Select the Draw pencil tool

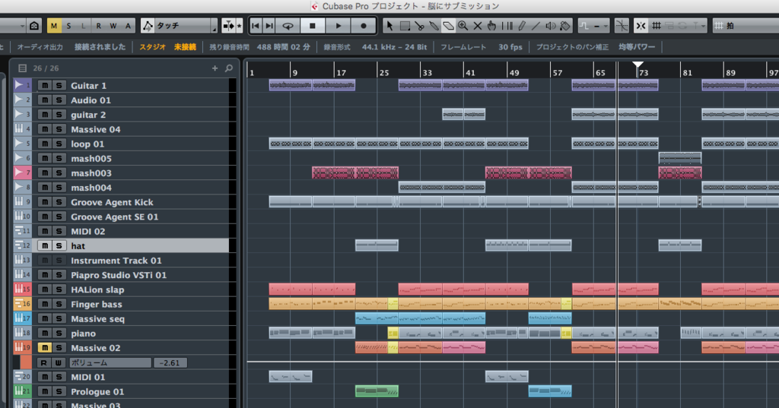coord(521,26)
